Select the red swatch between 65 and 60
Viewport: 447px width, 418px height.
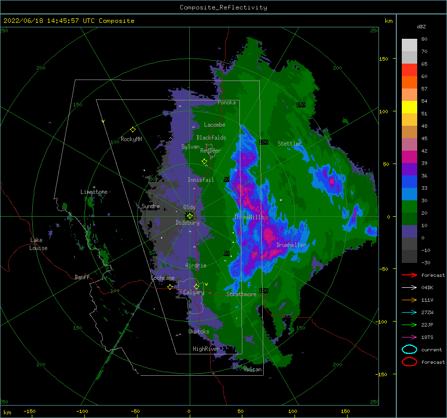[409, 70]
